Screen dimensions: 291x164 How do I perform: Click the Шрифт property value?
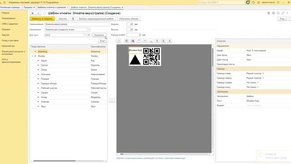(256, 51)
